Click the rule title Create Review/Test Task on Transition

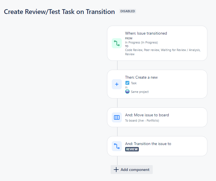tap(59, 12)
